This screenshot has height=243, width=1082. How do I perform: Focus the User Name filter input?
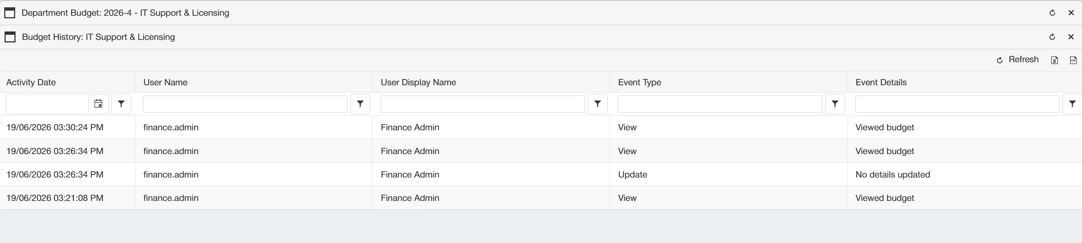coord(245,104)
